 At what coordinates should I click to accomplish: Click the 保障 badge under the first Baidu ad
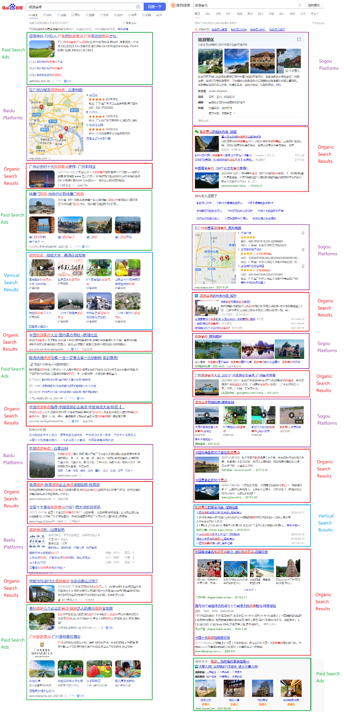tap(68, 81)
